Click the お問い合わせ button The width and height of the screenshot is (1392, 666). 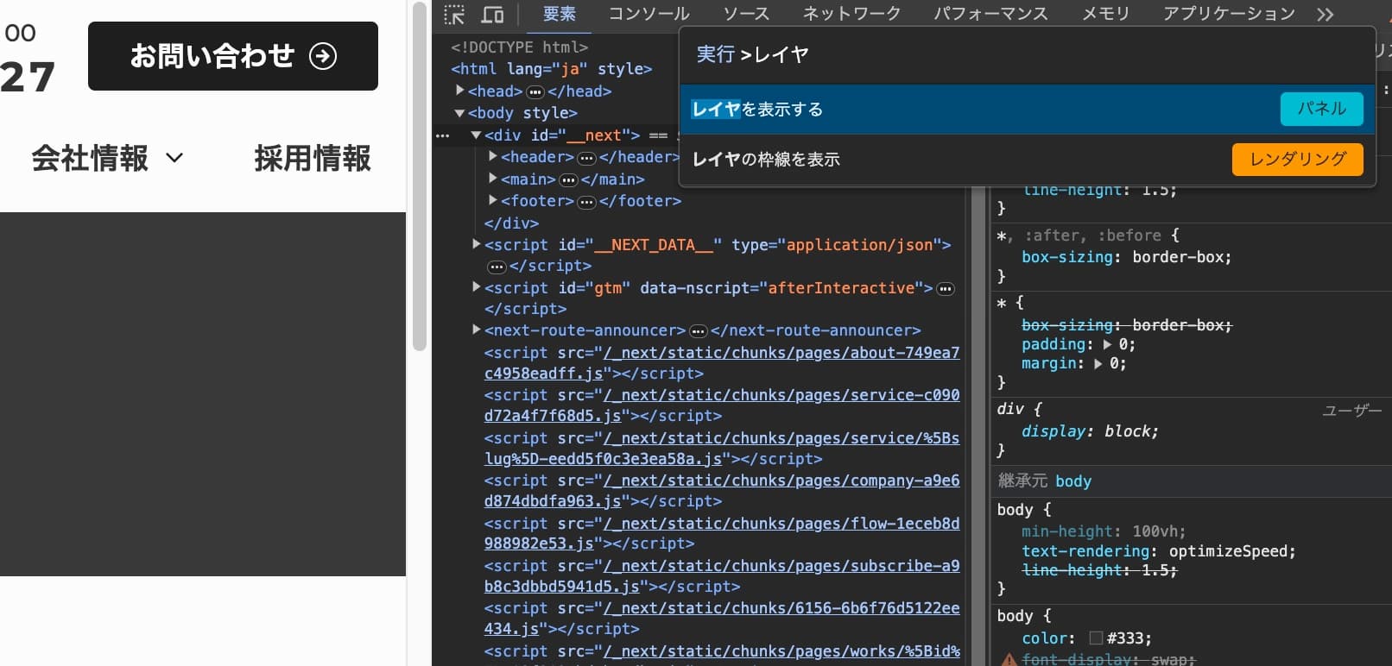pyautogui.click(x=233, y=56)
